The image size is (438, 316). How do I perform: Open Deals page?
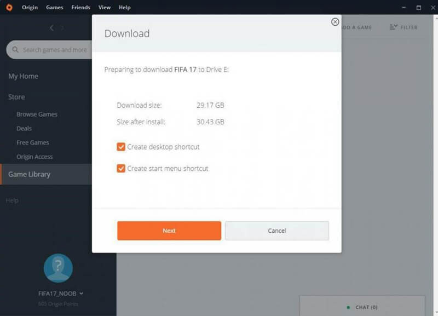[24, 129]
